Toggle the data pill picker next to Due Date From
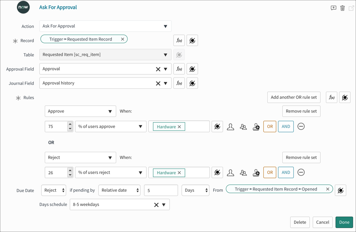Viewport: 356px width, 232px height. tap(340, 190)
